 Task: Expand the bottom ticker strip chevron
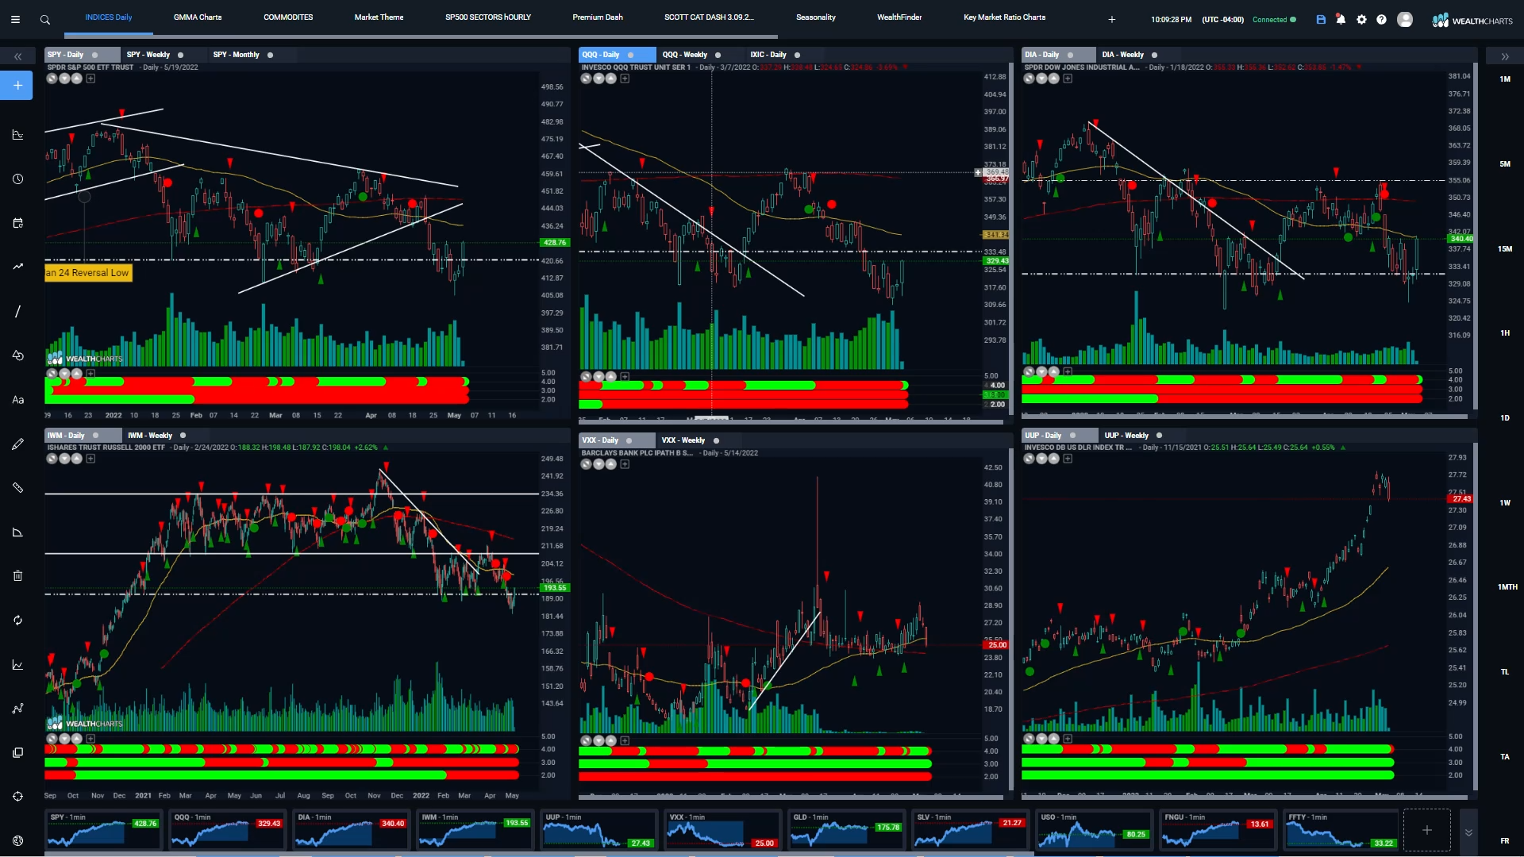pos(1468,832)
